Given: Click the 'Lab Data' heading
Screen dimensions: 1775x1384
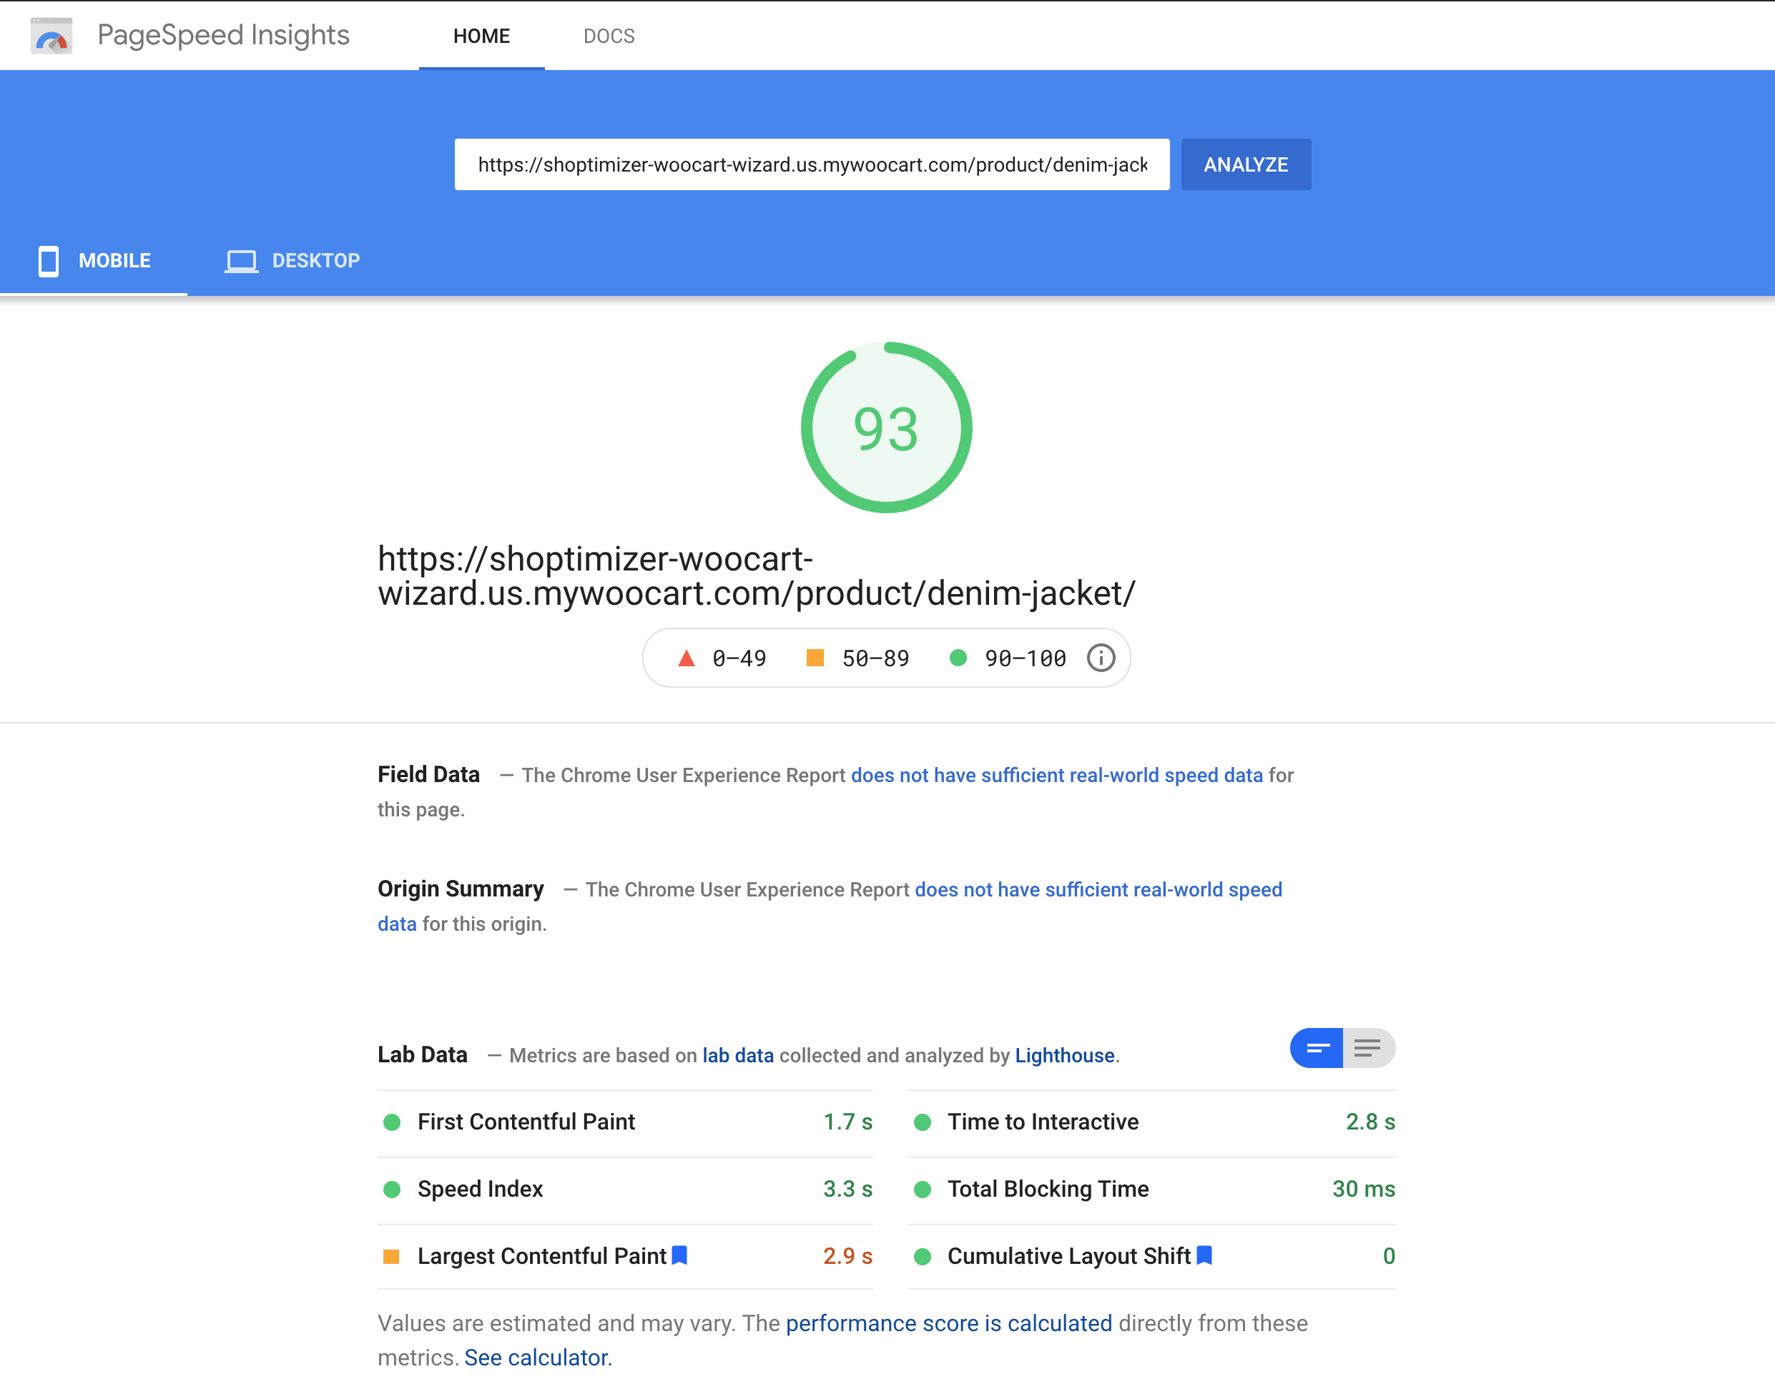Looking at the screenshot, I should click(422, 1054).
